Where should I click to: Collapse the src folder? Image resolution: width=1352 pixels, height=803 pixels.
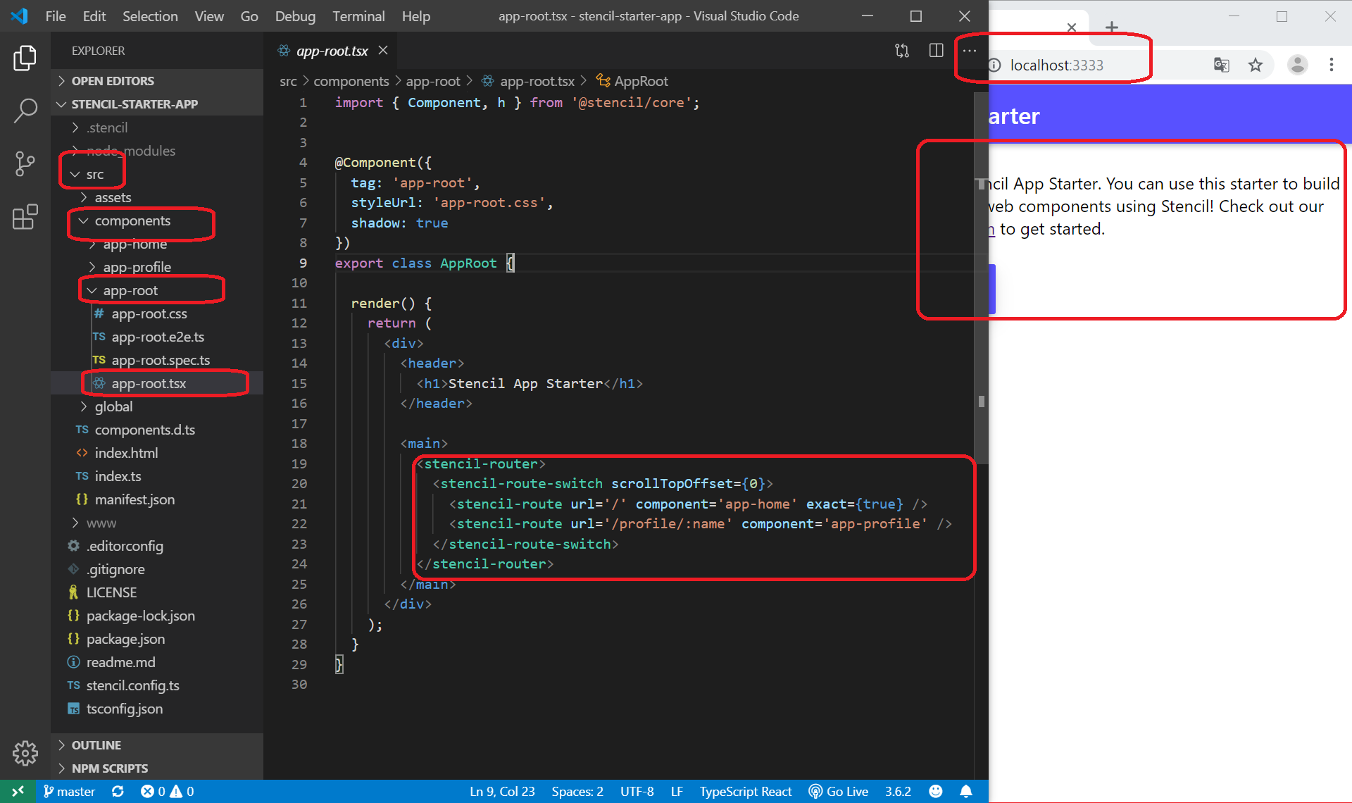point(157,174)
